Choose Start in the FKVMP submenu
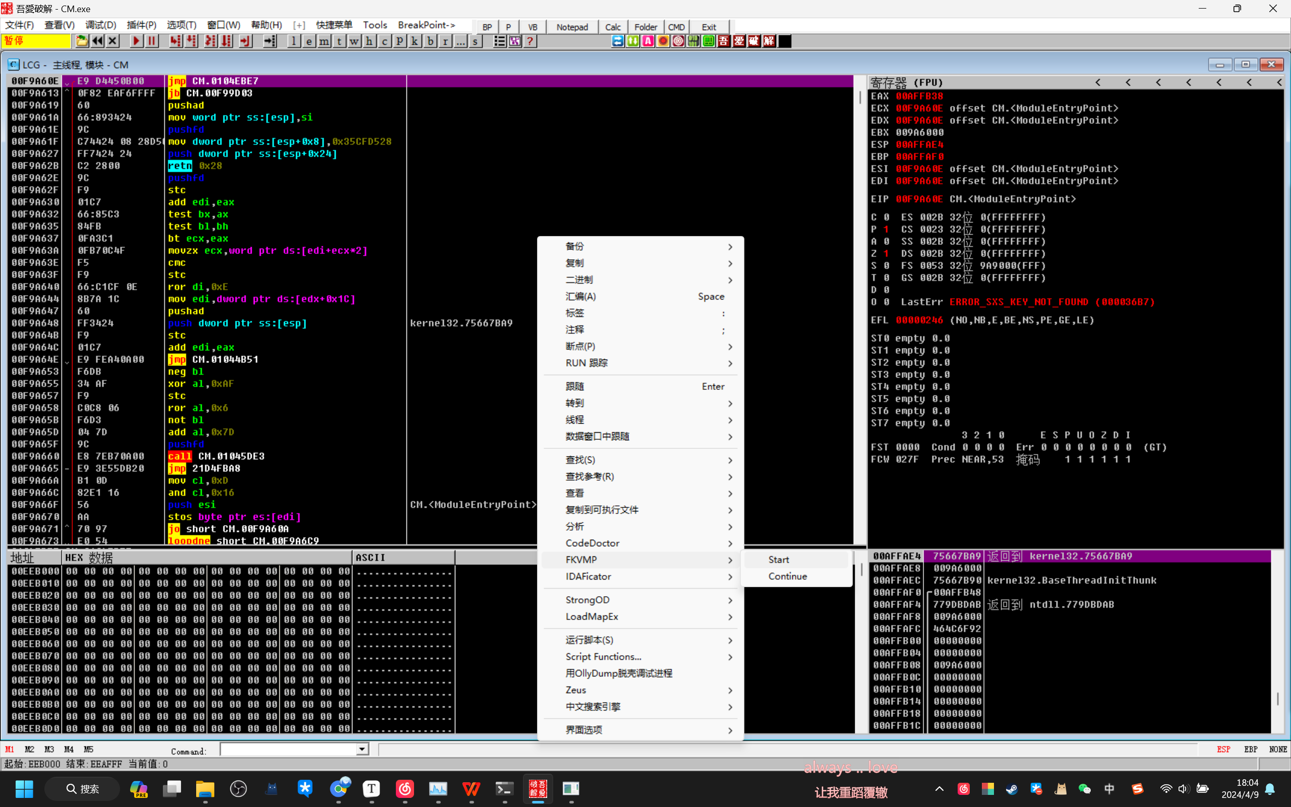Screen dimensions: 1291x807 click(x=796, y=559)
